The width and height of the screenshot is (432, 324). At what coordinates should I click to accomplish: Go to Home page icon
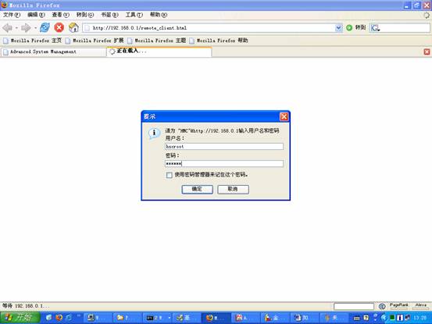(x=73, y=27)
